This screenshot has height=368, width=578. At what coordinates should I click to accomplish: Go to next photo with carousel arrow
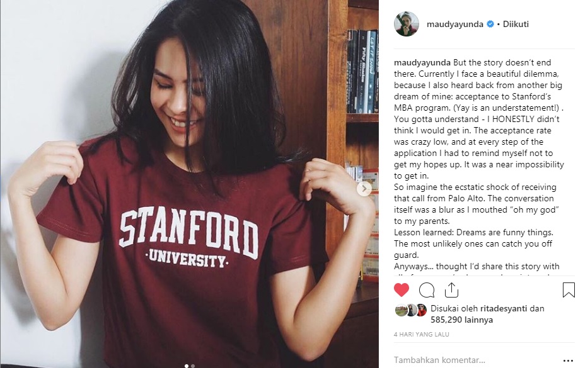(364, 188)
